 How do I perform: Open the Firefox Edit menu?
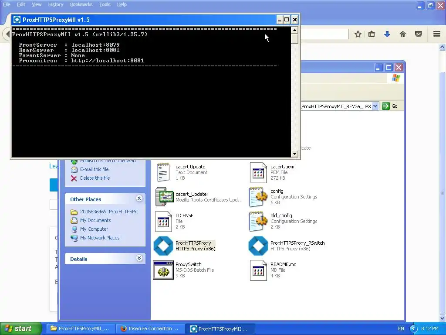(x=21, y=4)
